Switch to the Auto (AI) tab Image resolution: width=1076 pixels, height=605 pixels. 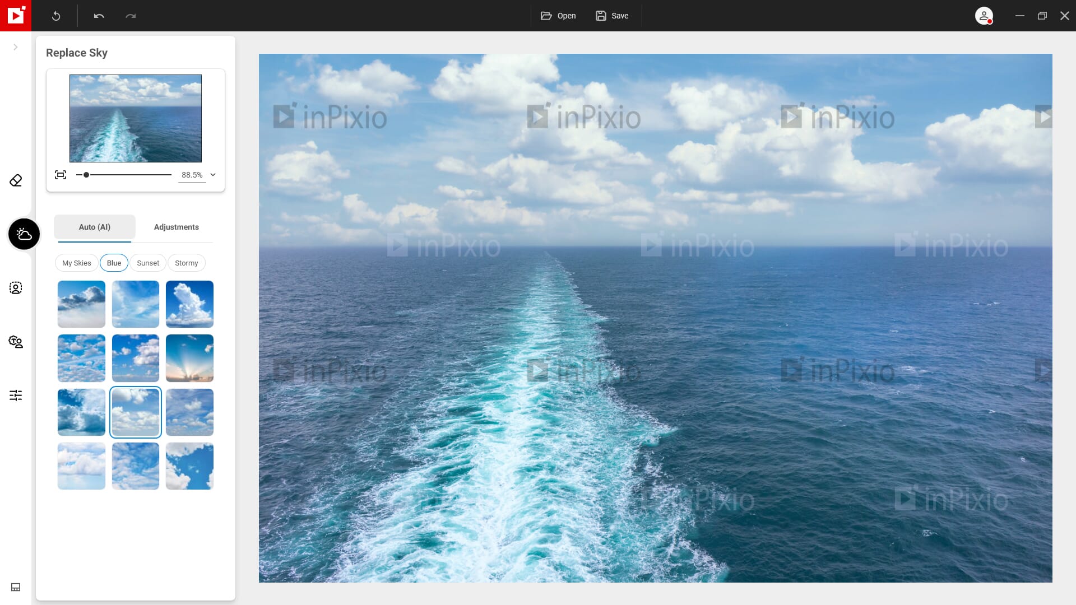(95, 227)
